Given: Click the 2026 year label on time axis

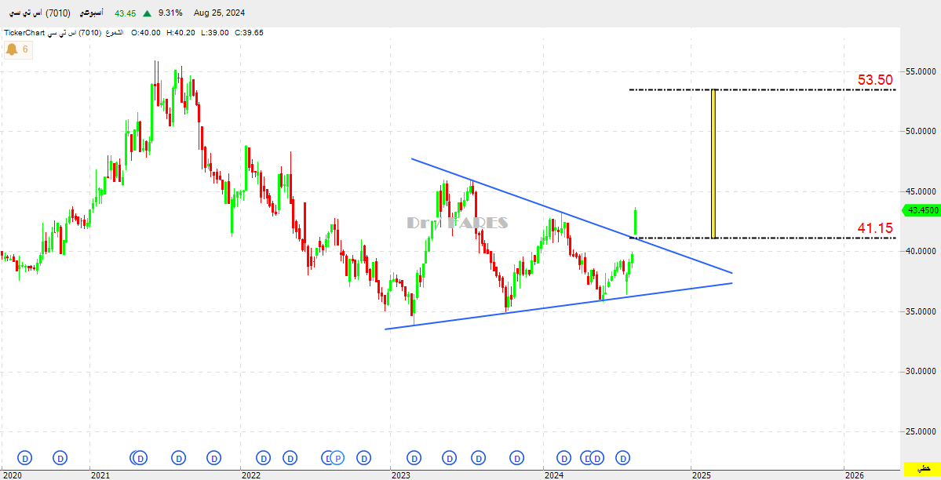Looking at the screenshot, I should tap(855, 475).
